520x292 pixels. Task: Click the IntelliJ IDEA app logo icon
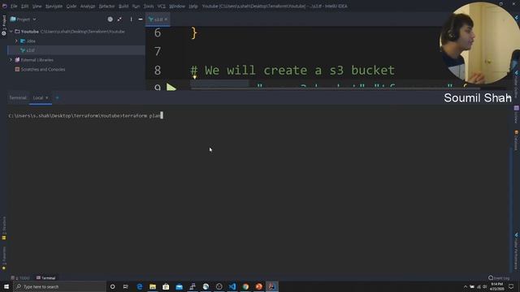coord(4,6)
